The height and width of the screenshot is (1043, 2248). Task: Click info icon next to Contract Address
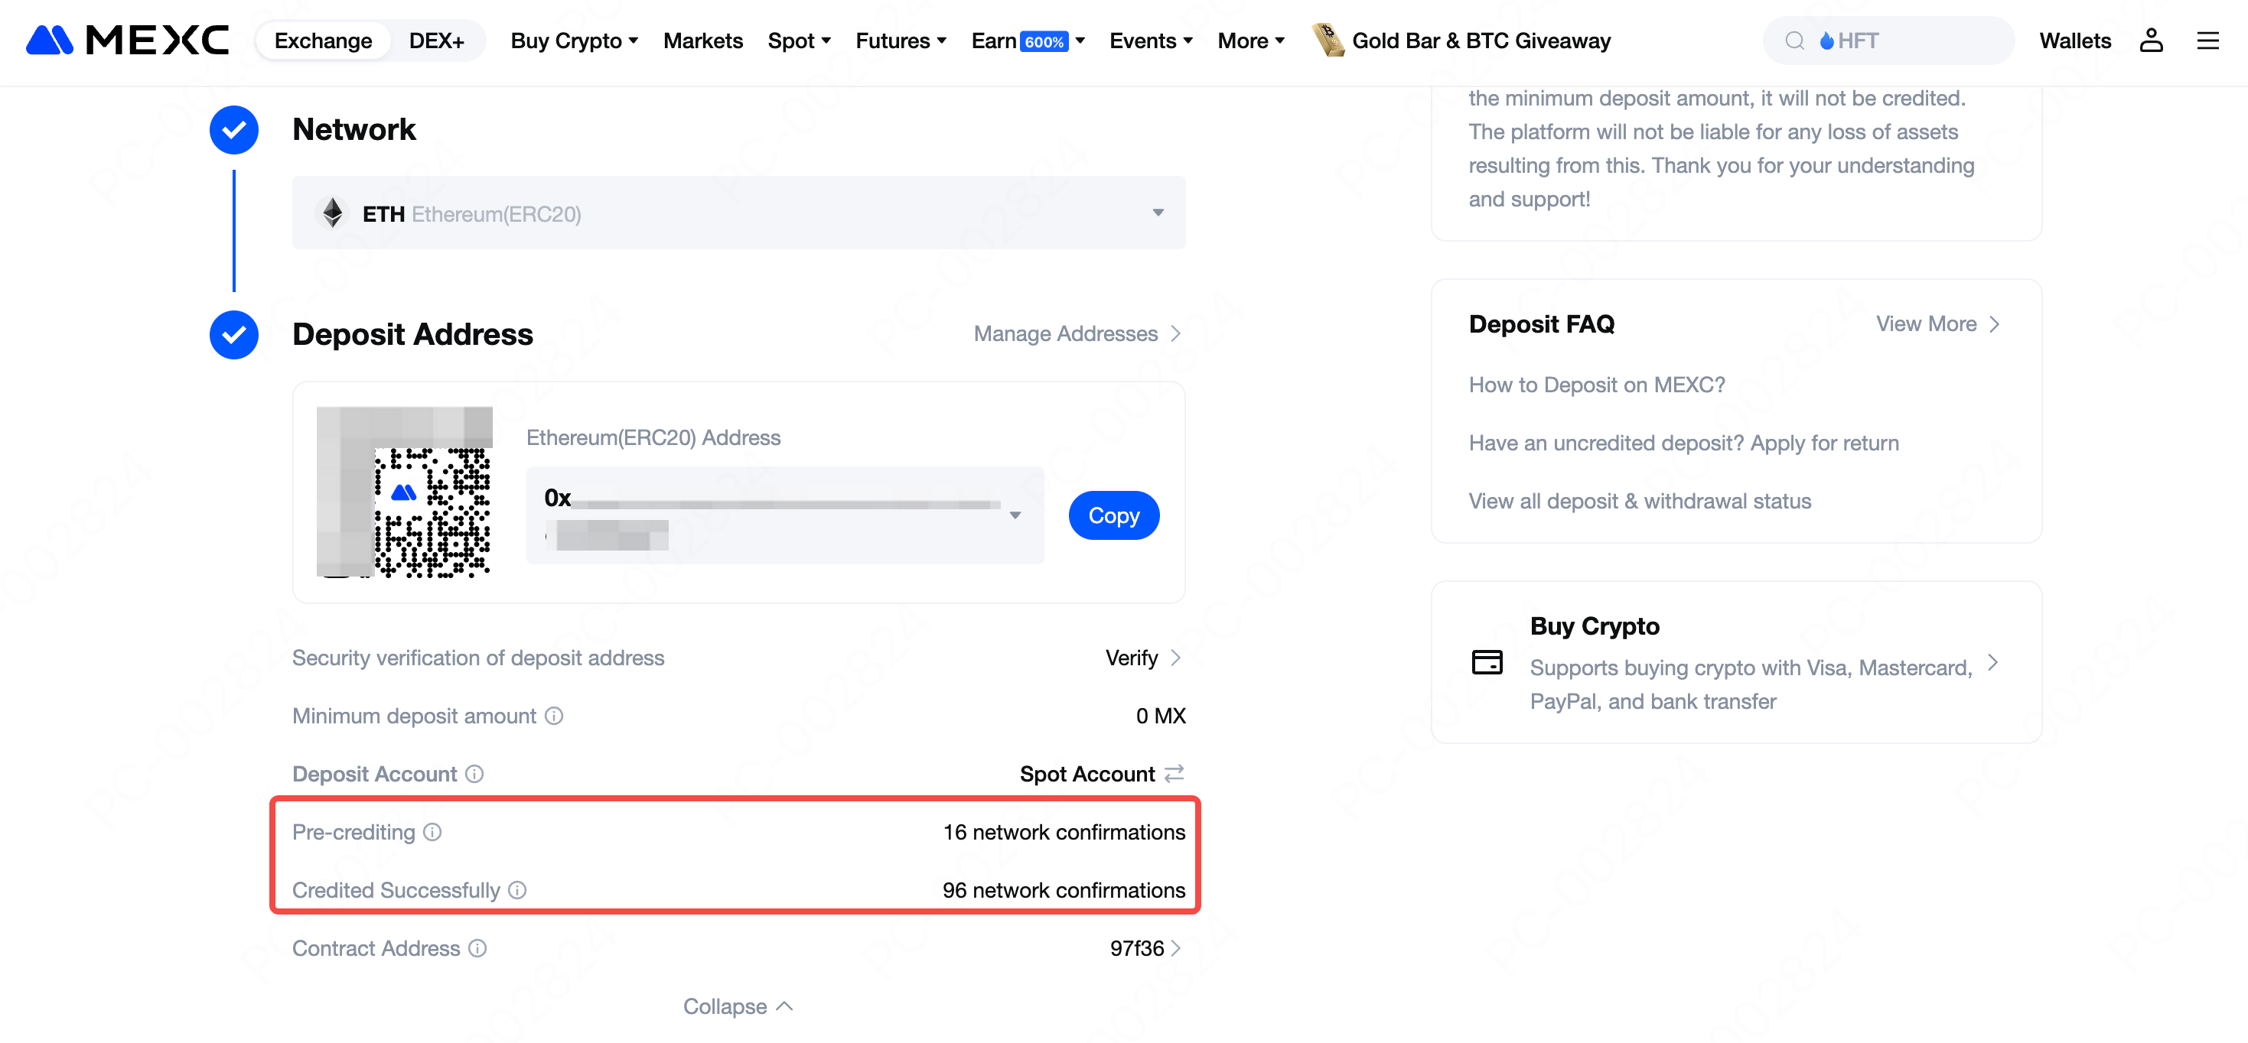(477, 948)
